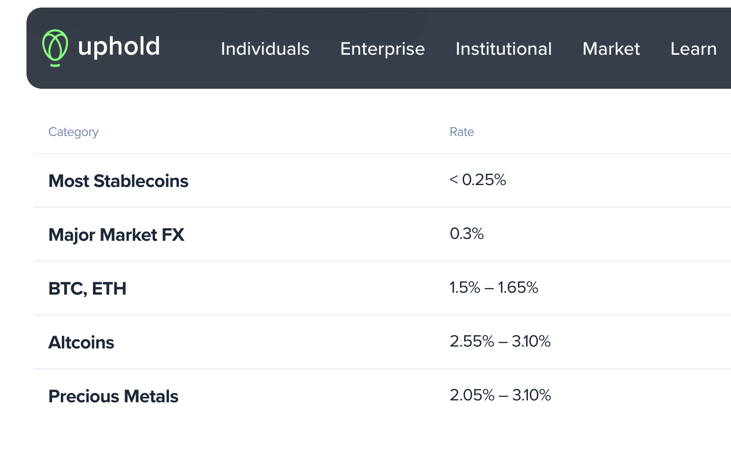731x458 pixels.
Task: Select the Major Market FX label
Action: coord(116,235)
